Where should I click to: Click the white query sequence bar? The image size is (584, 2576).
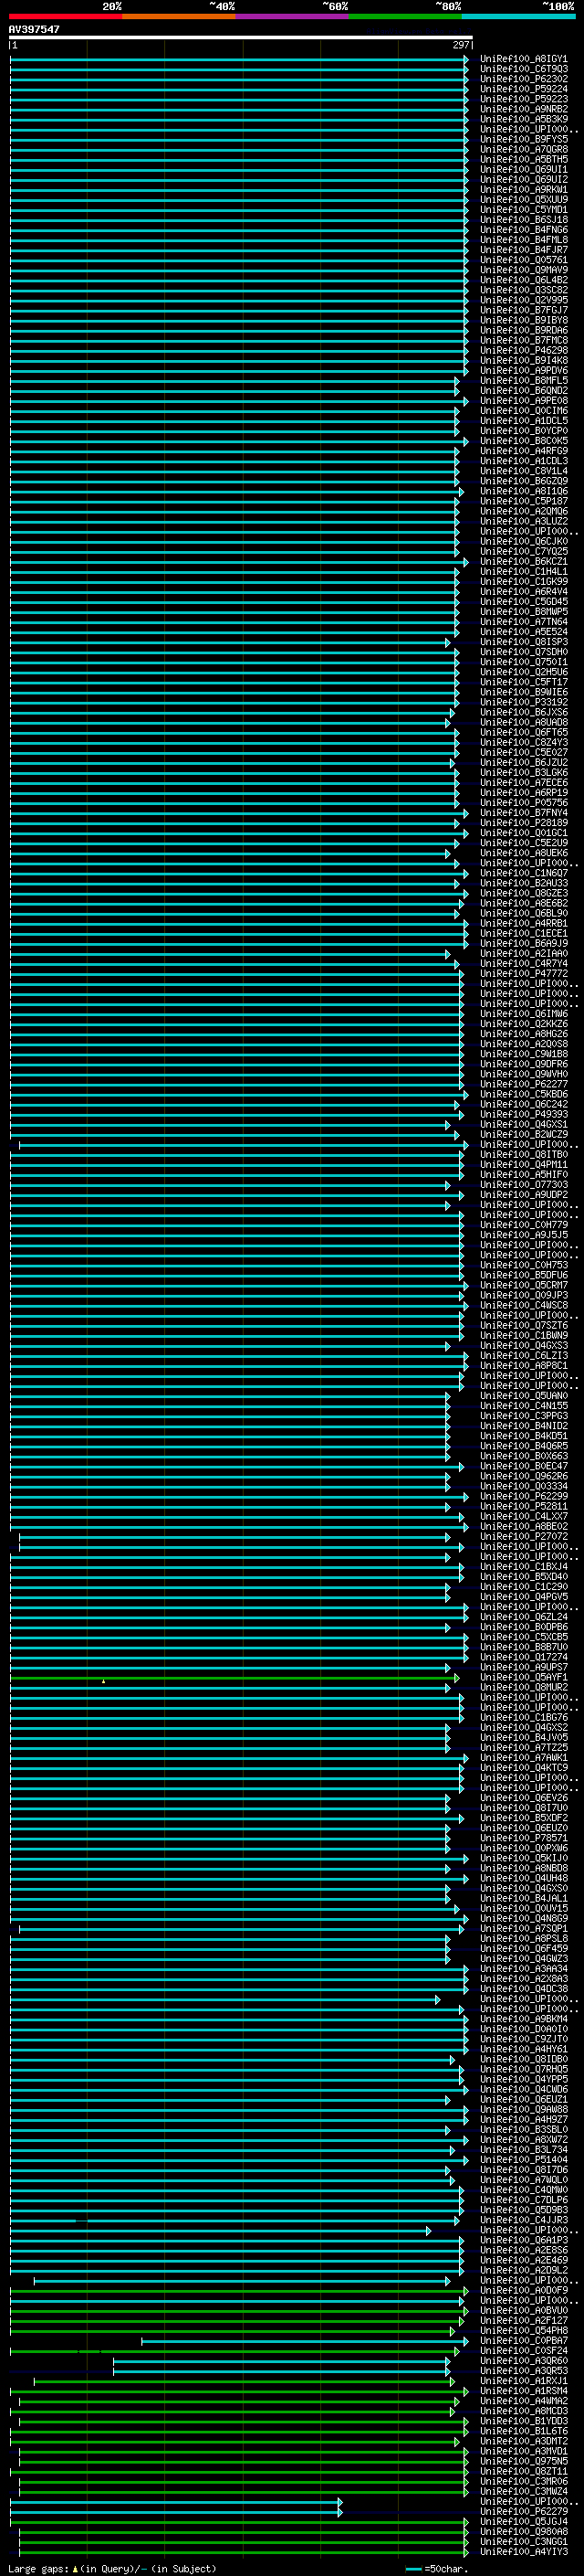[x=241, y=37]
